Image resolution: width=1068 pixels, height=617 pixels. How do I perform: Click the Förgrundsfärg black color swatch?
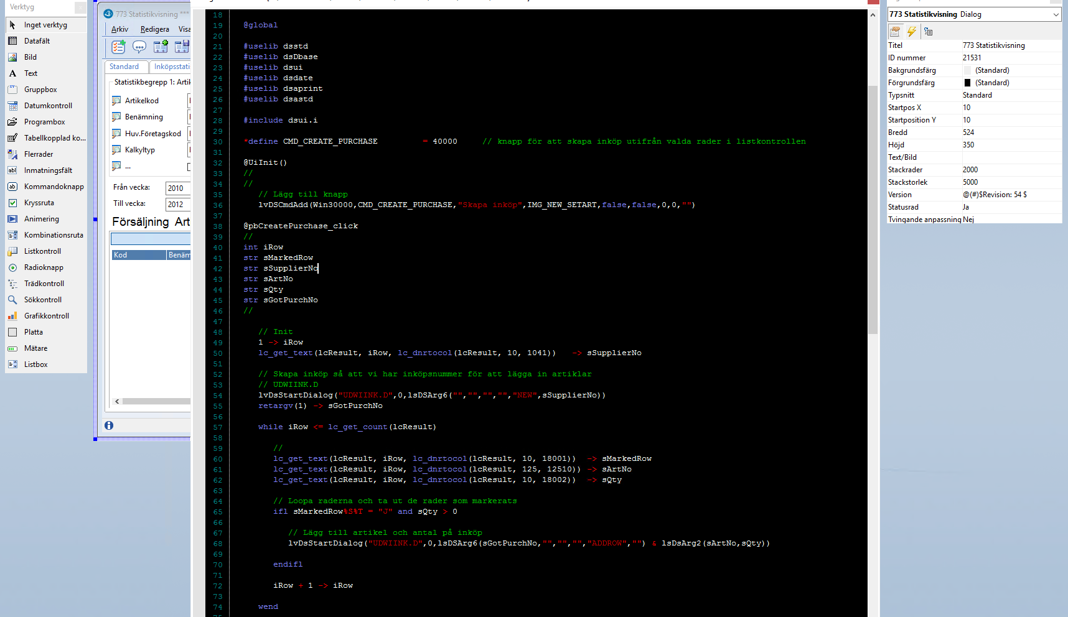967,83
